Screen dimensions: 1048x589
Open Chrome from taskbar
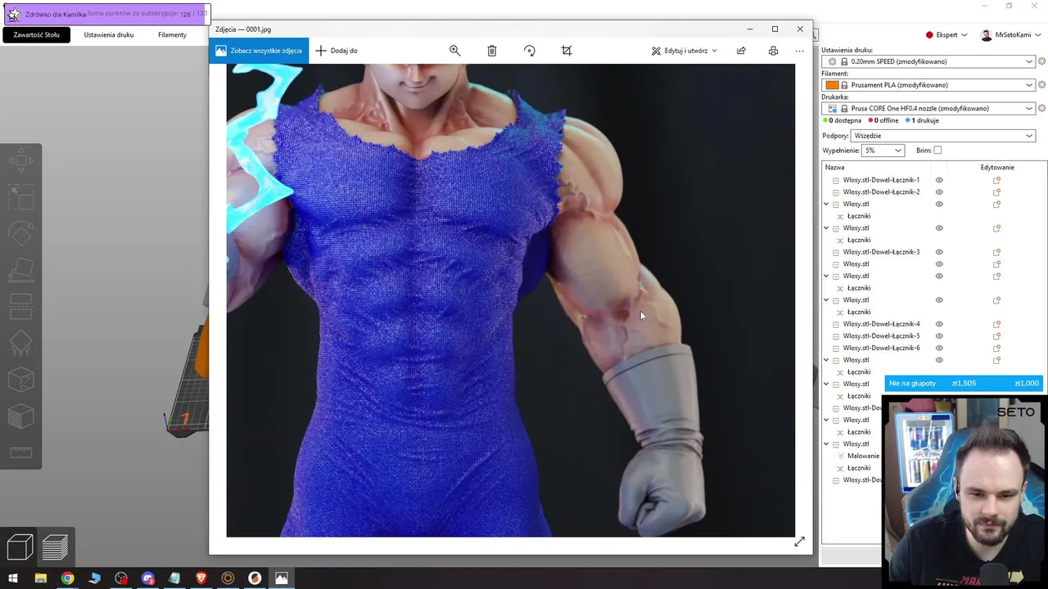(67, 578)
